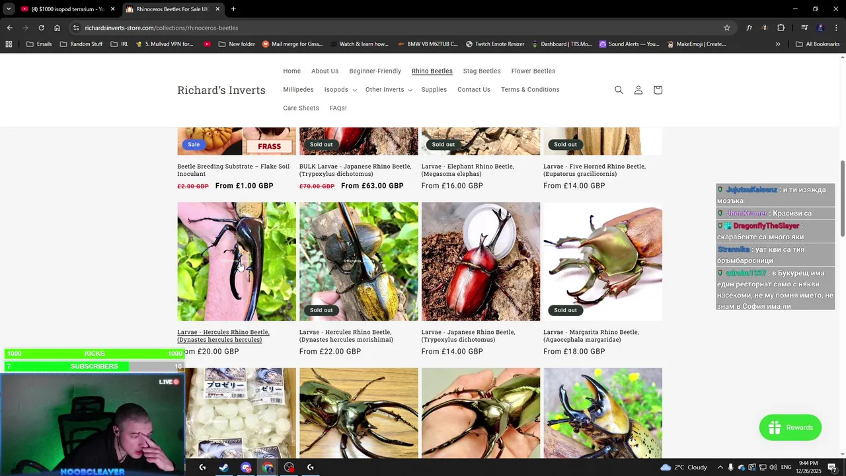
Task: Open the New folder bookmark folder
Action: coord(237,44)
